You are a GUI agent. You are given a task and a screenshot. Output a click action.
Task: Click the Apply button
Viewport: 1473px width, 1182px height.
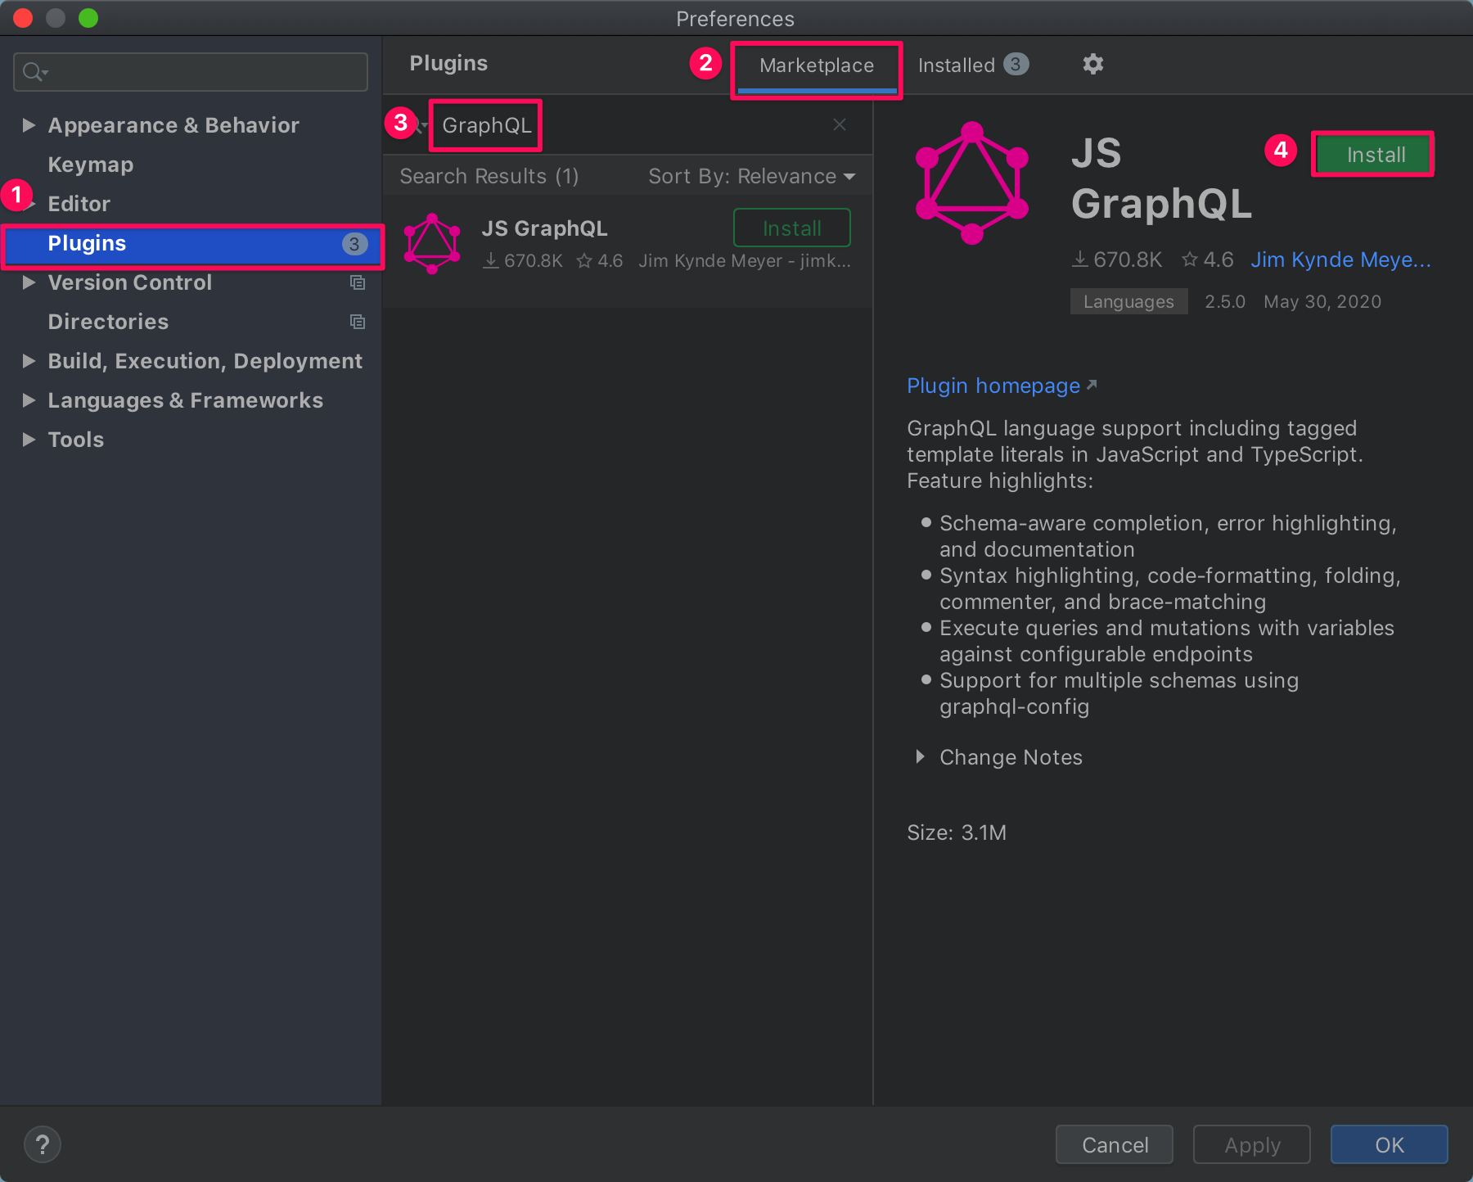tap(1252, 1144)
